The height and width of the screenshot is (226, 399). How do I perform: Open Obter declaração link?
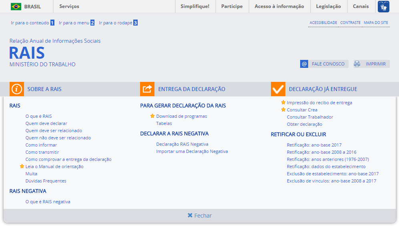click(x=305, y=124)
